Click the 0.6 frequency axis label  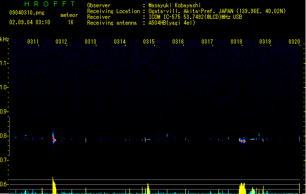point(4,184)
